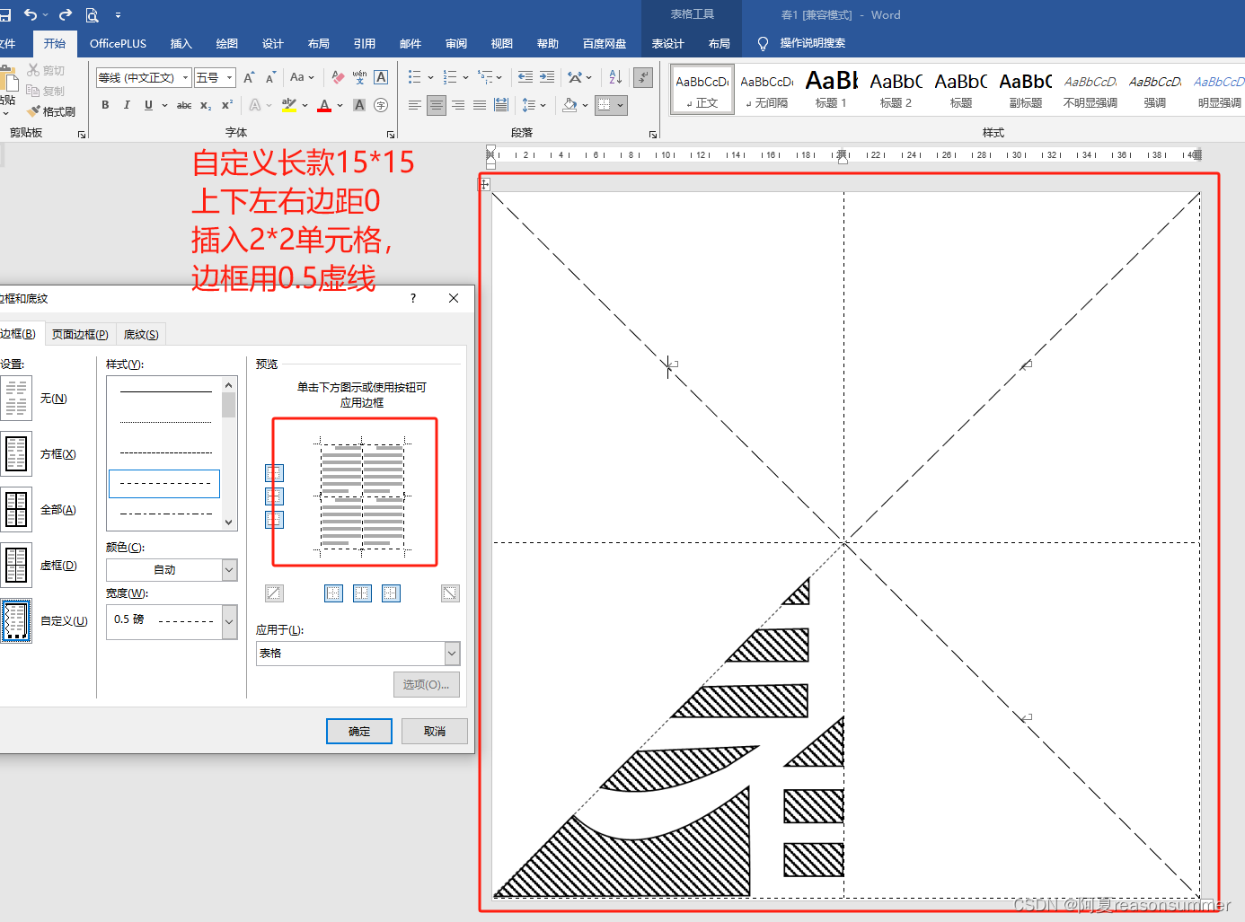The width and height of the screenshot is (1245, 922).
Task: Toggle the diagonal-down border button
Action: click(450, 593)
